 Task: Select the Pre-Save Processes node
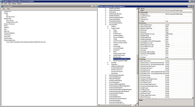point(117,70)
